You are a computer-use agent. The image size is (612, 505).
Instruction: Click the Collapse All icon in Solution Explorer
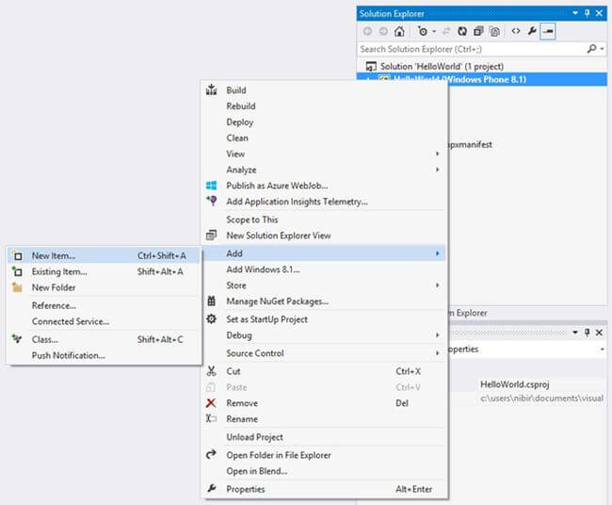[478, 31]
